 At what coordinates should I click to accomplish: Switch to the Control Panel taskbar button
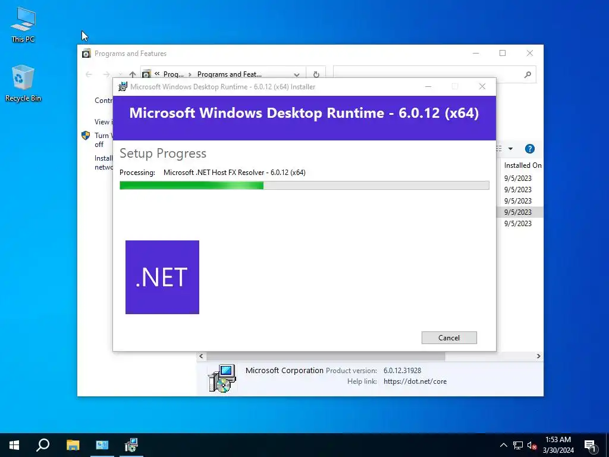point(102,445)
